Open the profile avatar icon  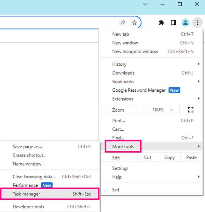coord(185,23)
